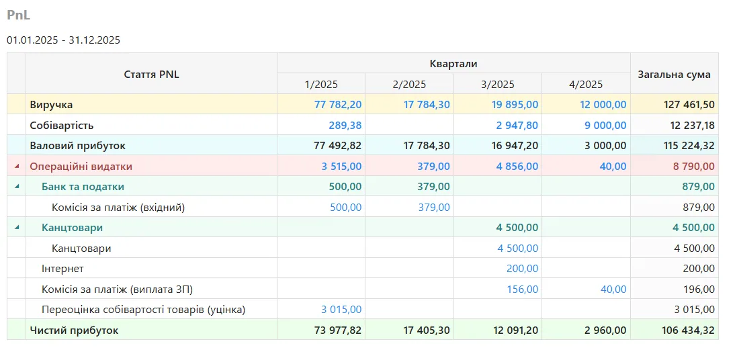739x352 pixels.
Task: Open Інтернет expense value 200,00
Action: (x=522, y=269)
